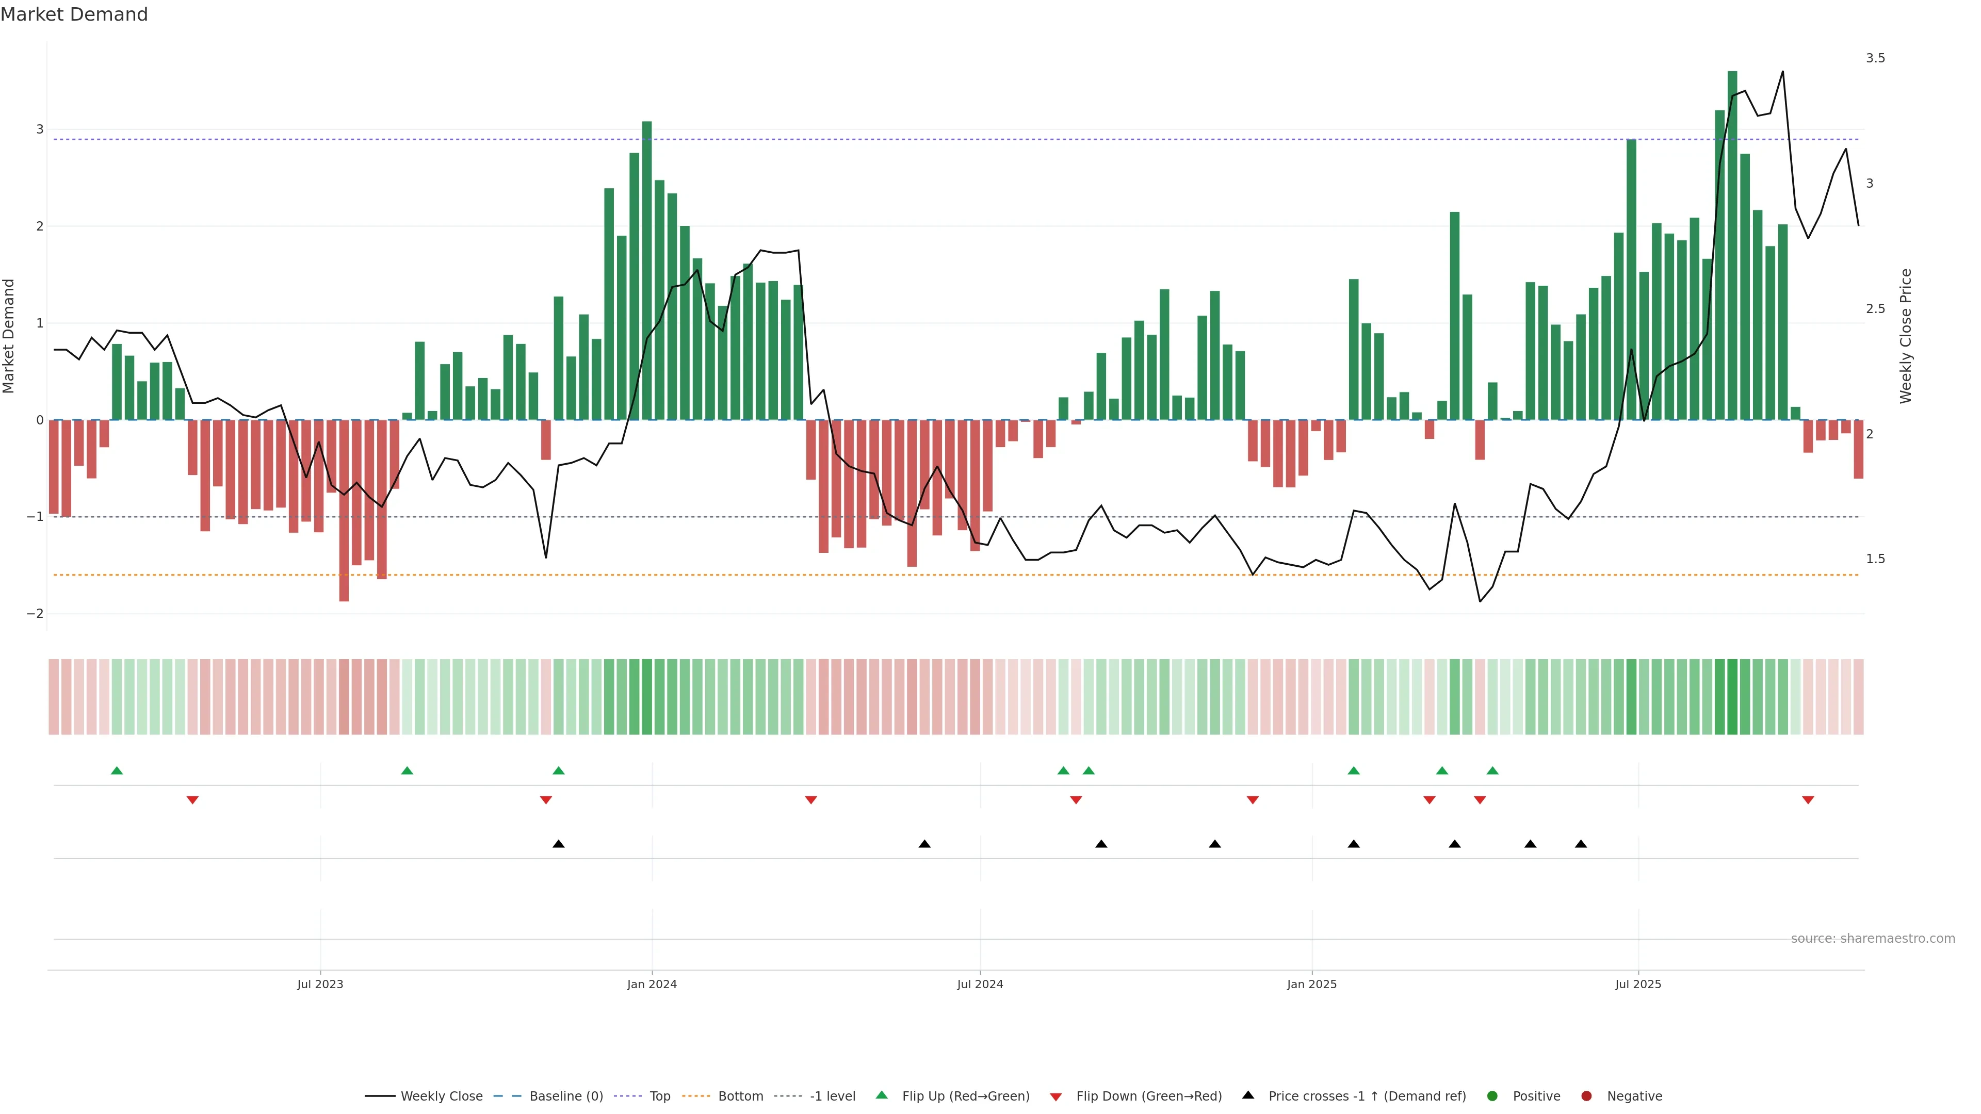Viewport: 1981px width, 1114px height.
Task: Toggle the Top legend entry
Action: [x=659, y=1096]
